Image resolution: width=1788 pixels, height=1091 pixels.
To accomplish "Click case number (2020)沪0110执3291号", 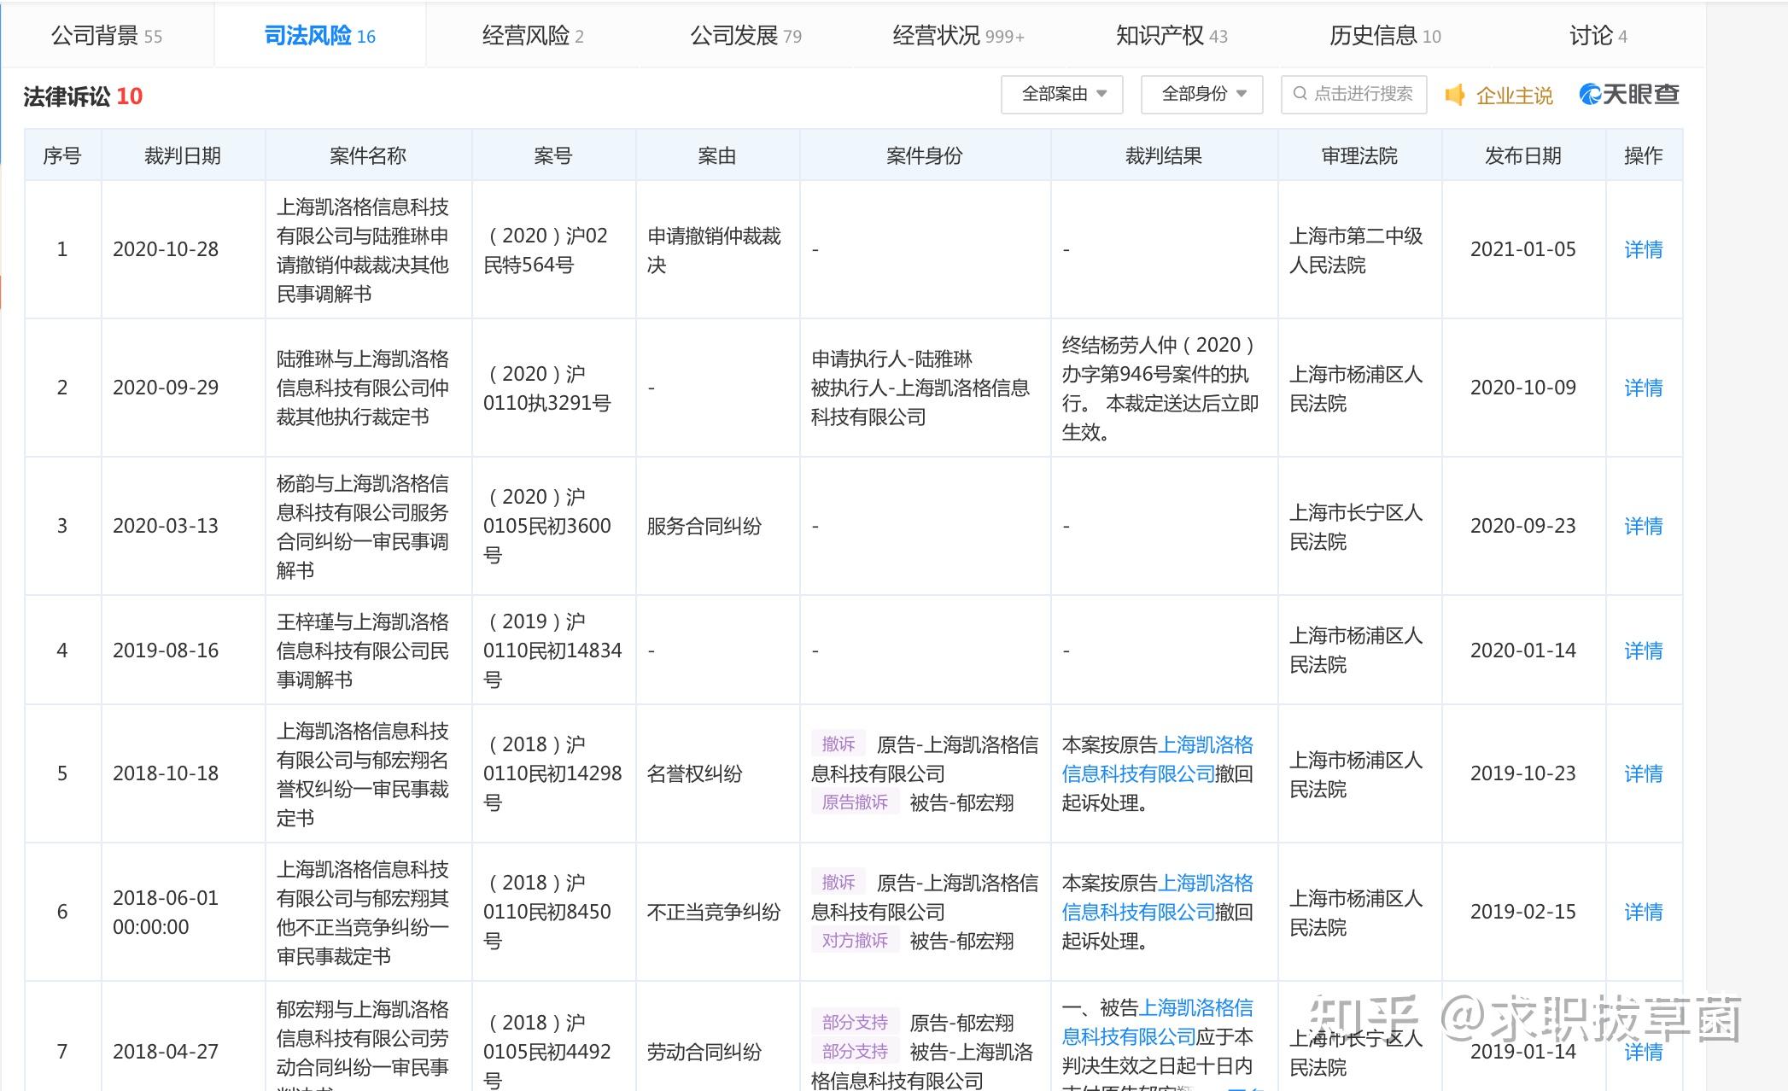I will pyautogui.click(x=546, y=388).
